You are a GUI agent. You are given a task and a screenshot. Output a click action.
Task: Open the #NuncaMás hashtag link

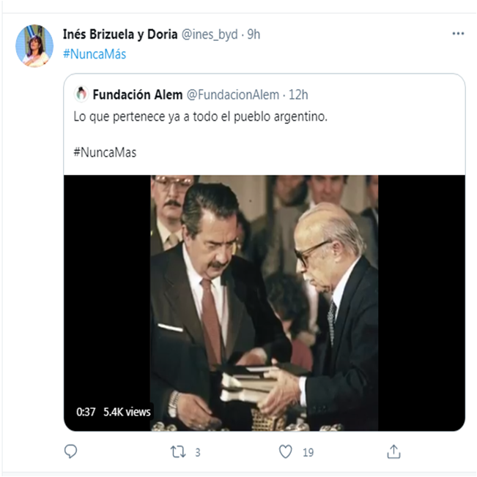[95, 53]
